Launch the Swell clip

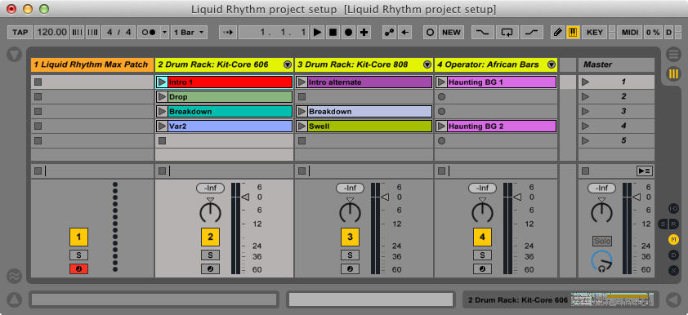point(302,126)
